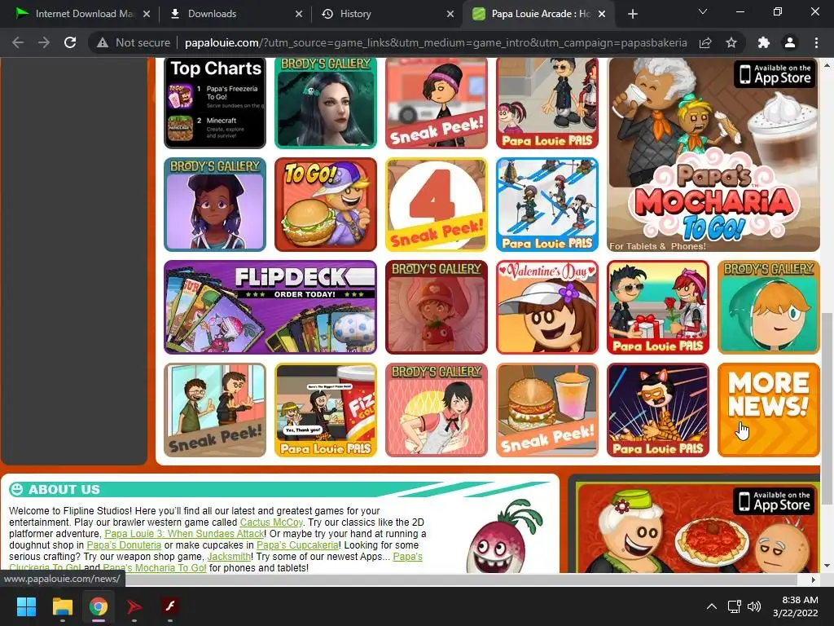
Task: Open the rose gift Papa Louie Pals tile
Action: pyautogui.click(x=657, y=307)
